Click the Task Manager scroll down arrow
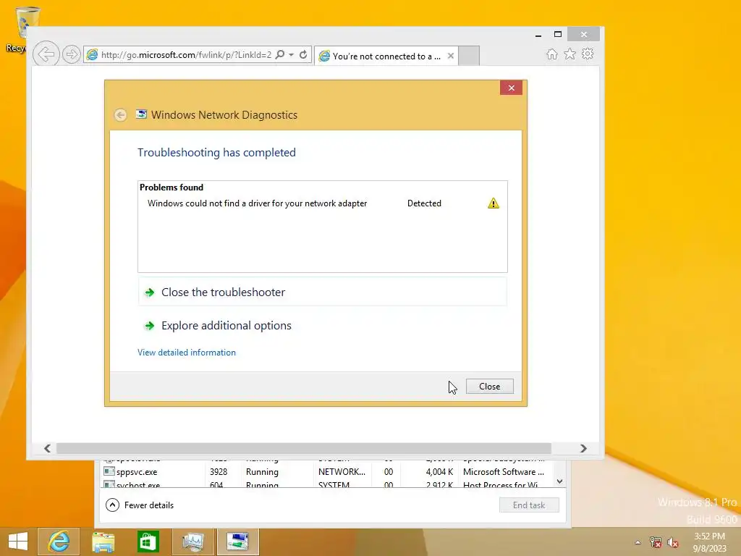Screen dimensions: 741x556 click(559, 481)
